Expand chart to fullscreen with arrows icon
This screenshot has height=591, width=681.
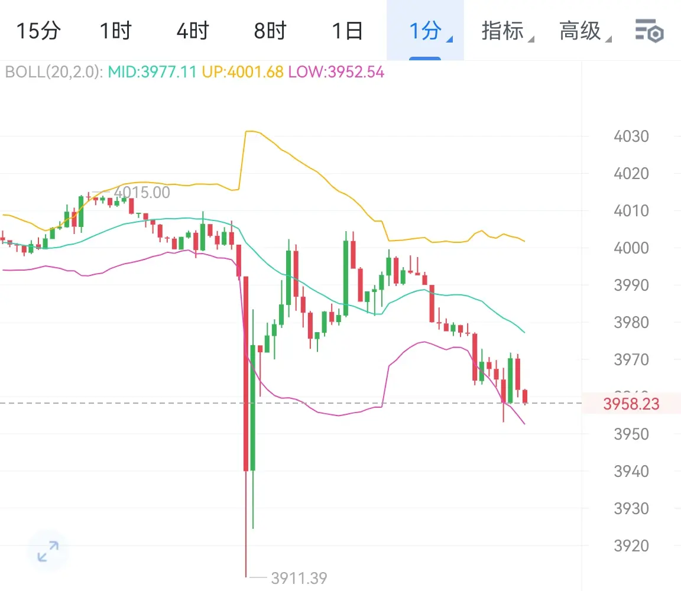pos(48,551)
